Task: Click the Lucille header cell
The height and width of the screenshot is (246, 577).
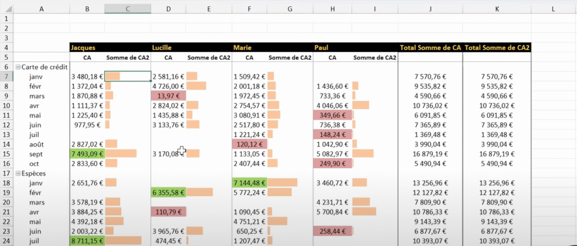Action: pos(168,47)
